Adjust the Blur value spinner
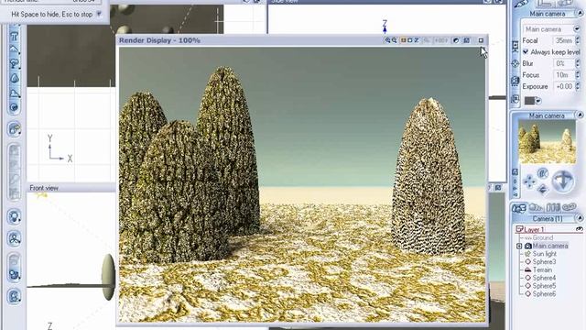The image size is (586, 330). pos(578,63)
